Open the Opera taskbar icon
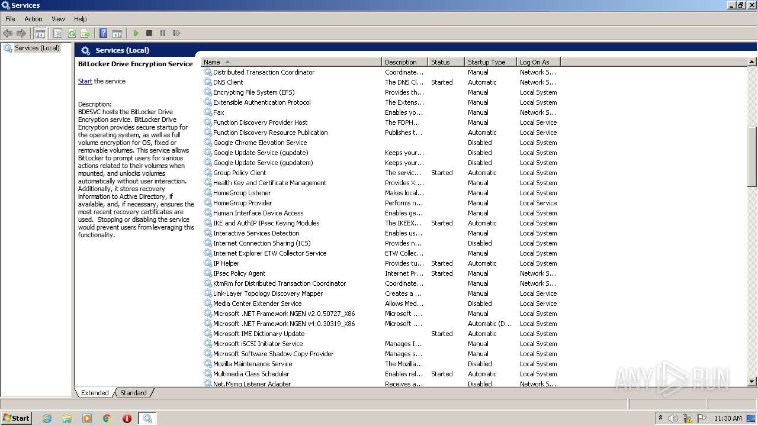Image resolution: width=758 pixels, height=426 pixels. (x=127, y=418)
